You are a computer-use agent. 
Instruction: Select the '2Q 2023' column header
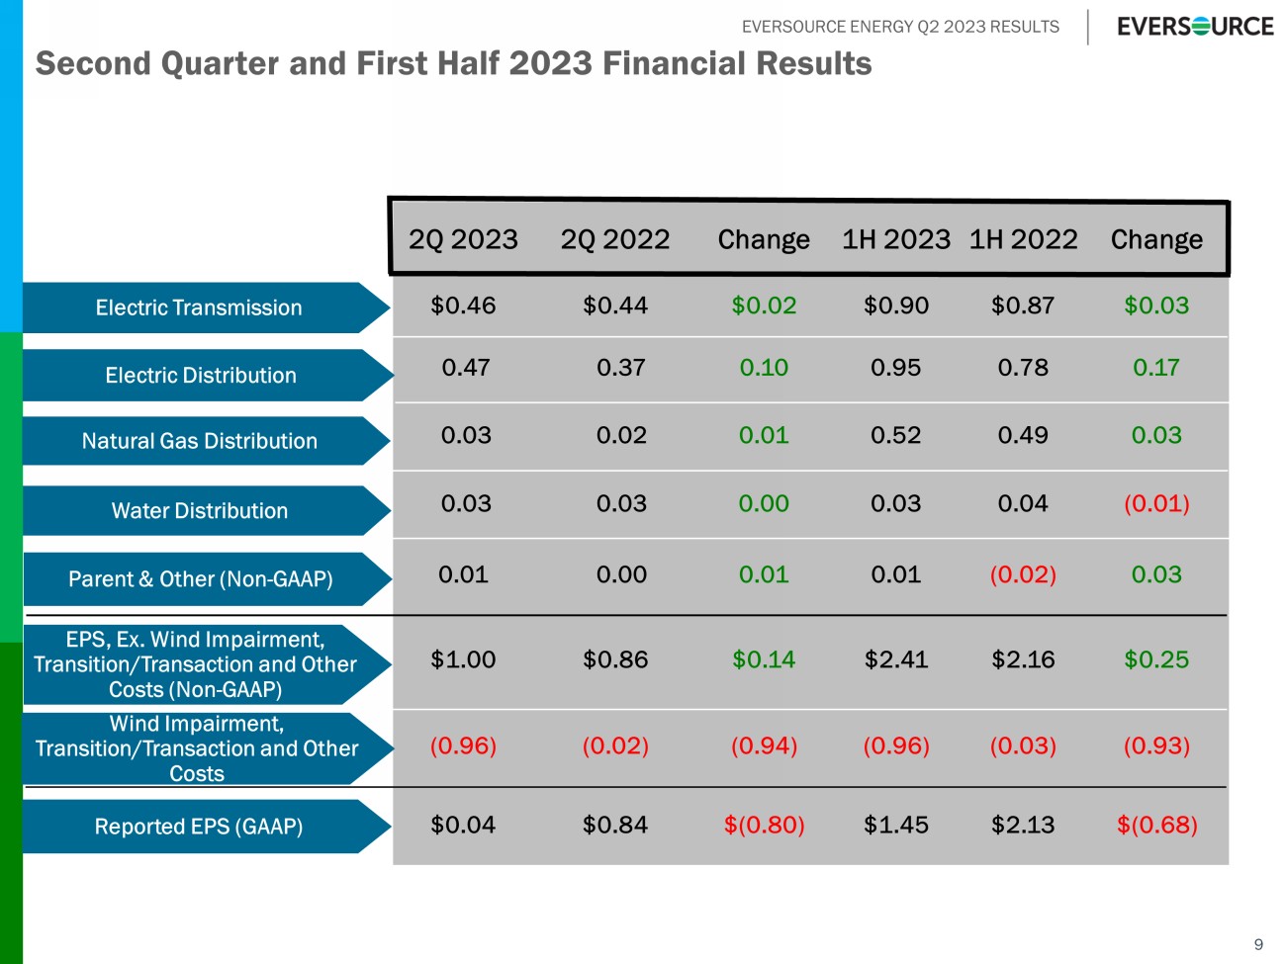click(463, 239)
